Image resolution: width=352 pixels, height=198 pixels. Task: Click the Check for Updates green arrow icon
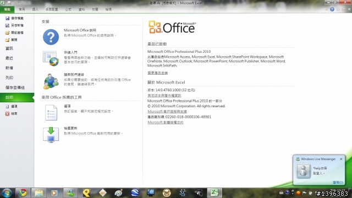point(51,134)
